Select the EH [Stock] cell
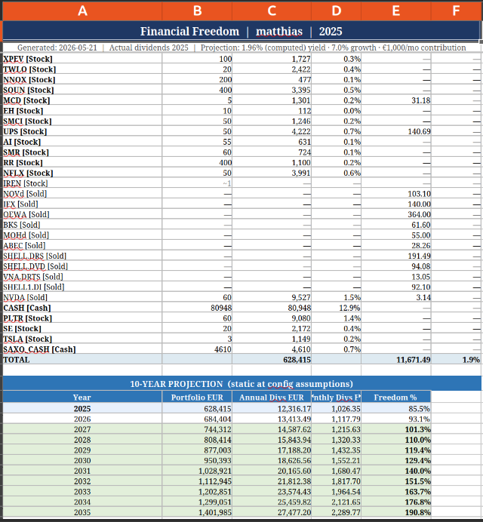 82,111
